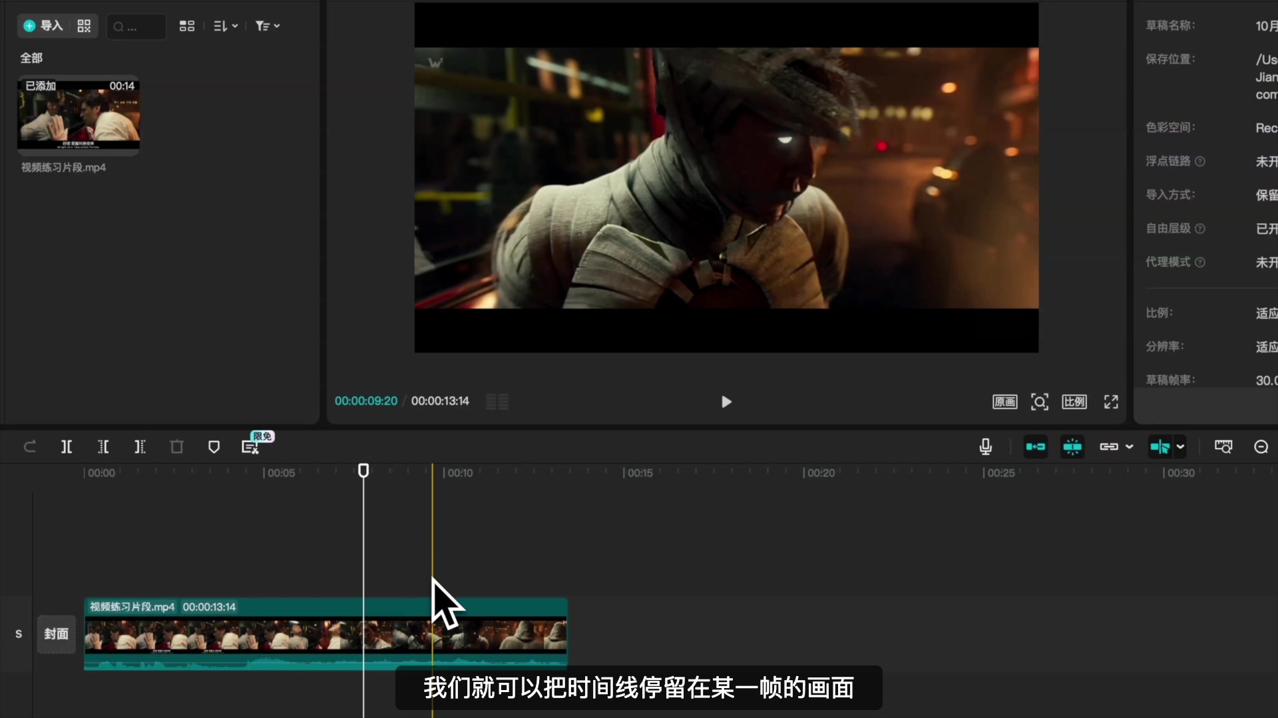Image resolution: width=1278 pixels, height=718 pixels.
Task: Toggle the preview axis cursor icon
Action: [x=1160, y=447]
